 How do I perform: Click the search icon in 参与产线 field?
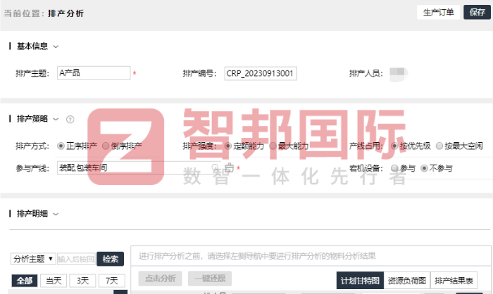click(x=215, y=167)
